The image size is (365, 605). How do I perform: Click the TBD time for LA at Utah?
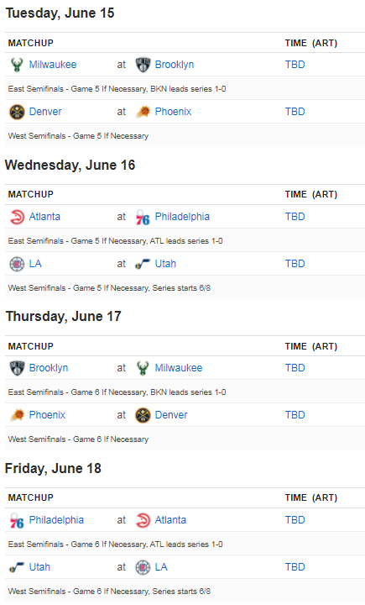click(295, 264)
